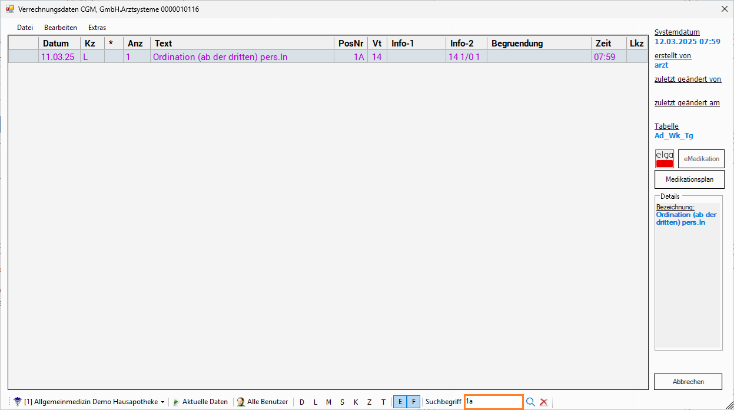Select the Ordination row dated 11.03.25
The image size is (734, 410).
pos(220,57)
